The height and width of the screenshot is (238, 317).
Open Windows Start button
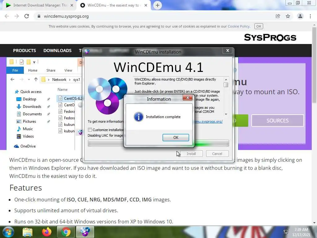click(8, 232)
